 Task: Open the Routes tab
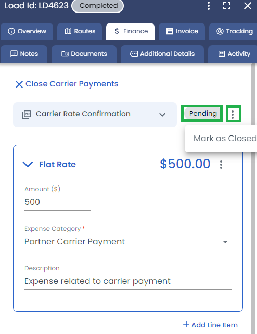click(x=80, y=31)
